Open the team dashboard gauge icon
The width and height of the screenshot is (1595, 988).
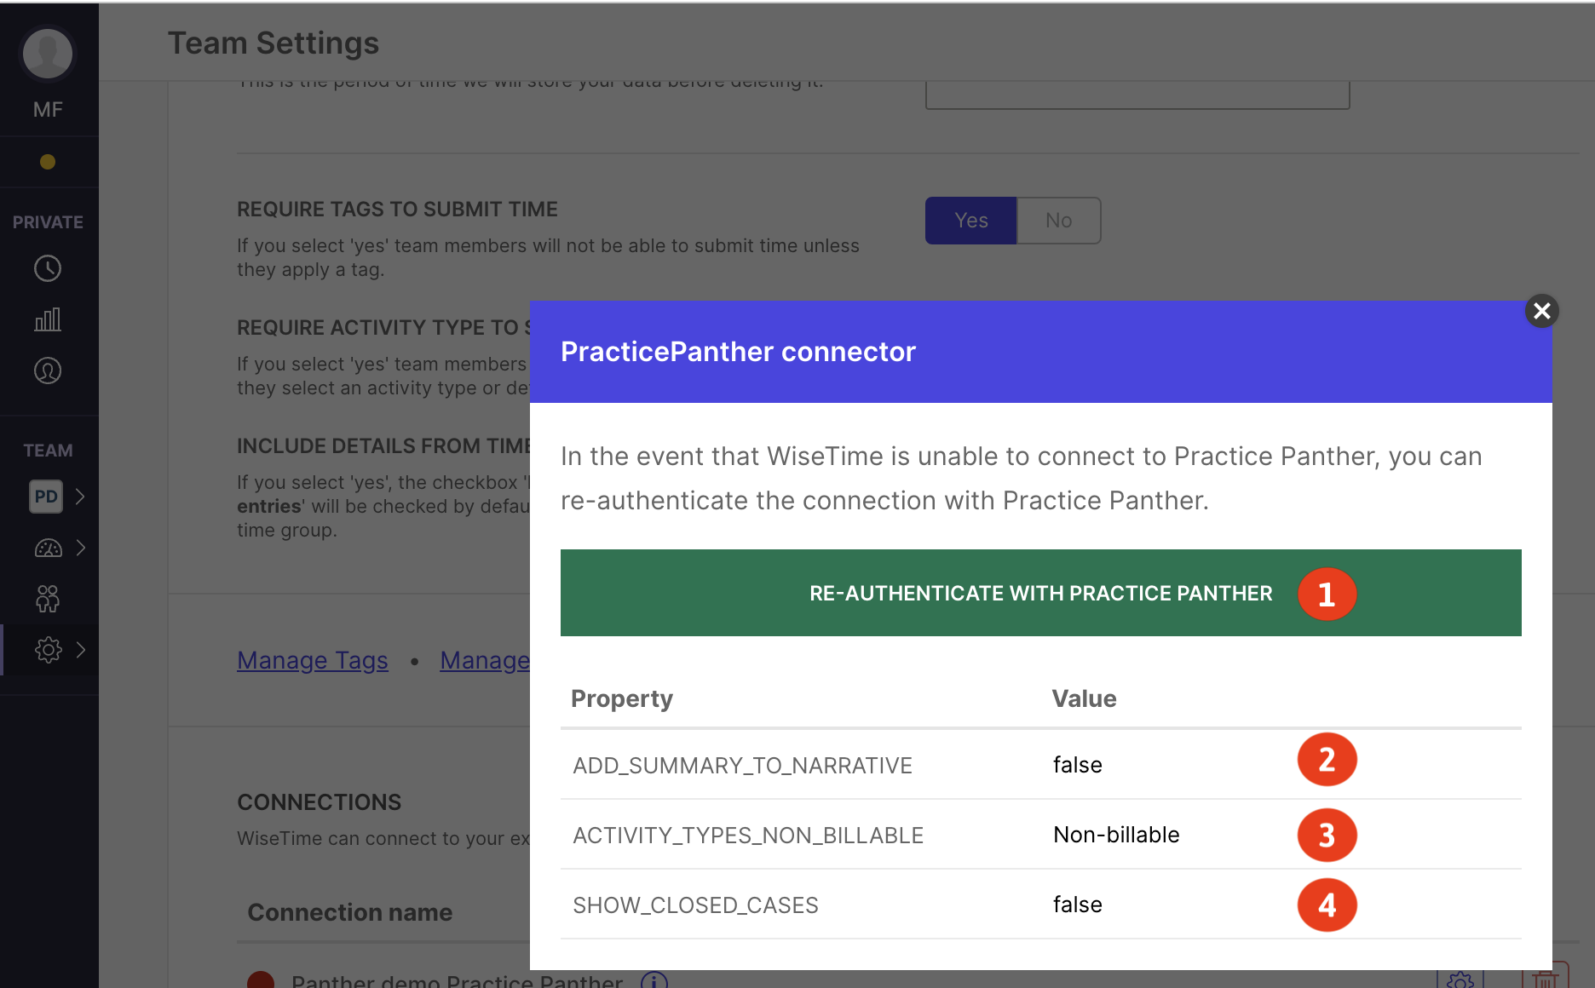[48, 548]
